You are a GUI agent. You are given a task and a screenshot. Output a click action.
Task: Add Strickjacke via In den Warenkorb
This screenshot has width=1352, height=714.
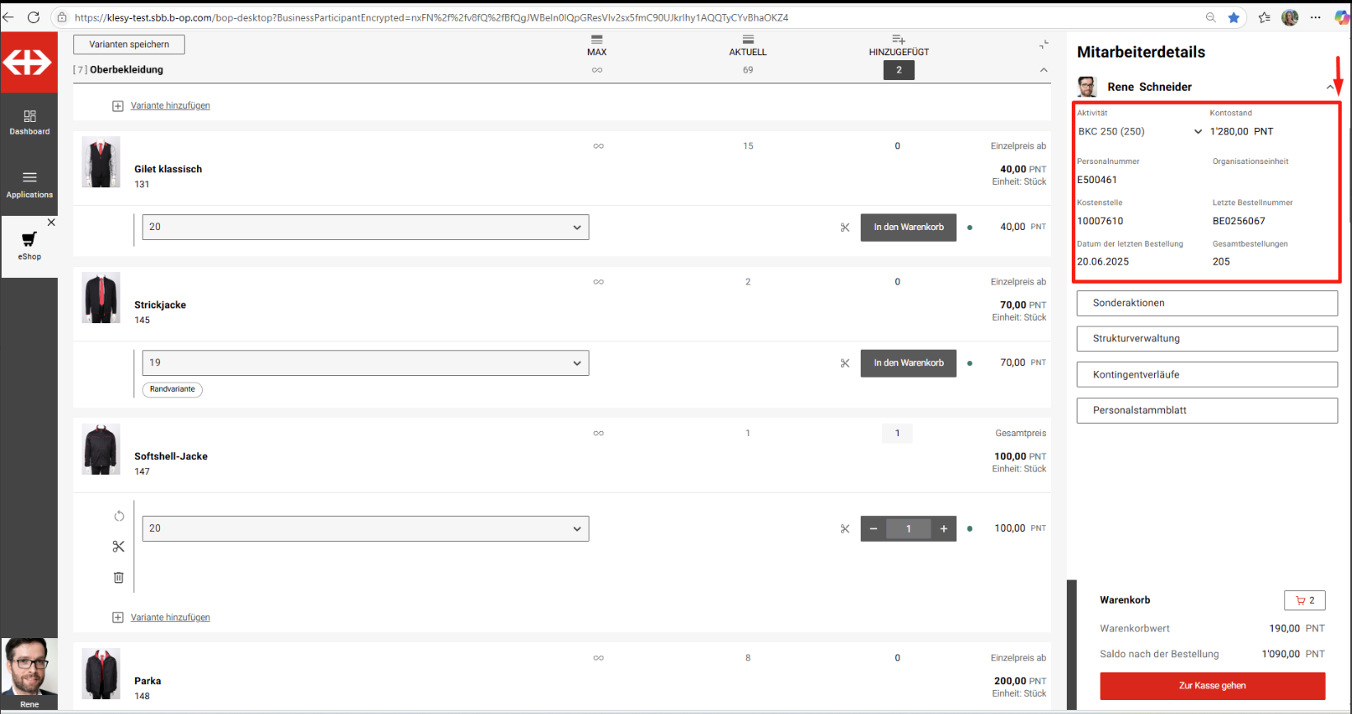pyautogui.click(x=908, y=363)
